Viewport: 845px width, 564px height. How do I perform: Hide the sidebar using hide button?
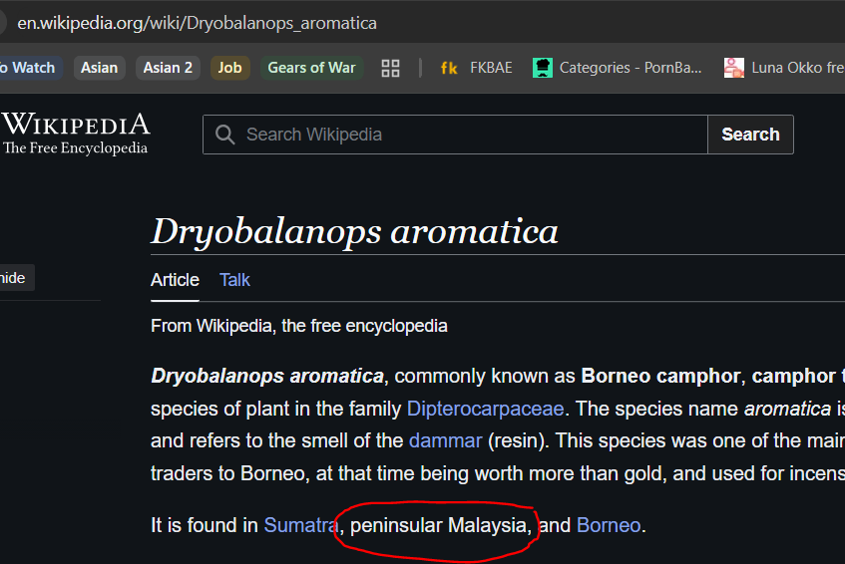14,278
